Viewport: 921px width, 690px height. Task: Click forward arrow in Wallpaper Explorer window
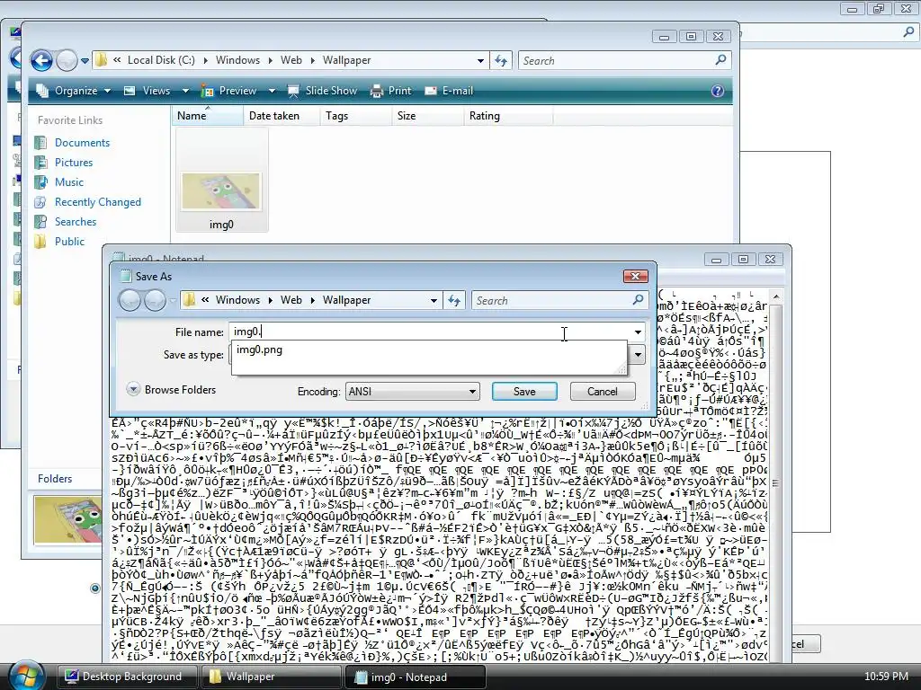coord(67,60)
